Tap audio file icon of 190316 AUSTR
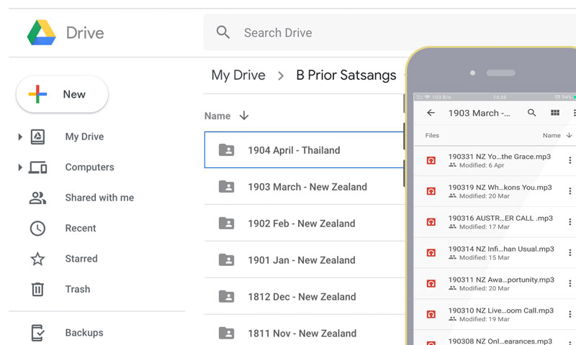The width and height of the screenshot is (576, 345). click(x=431, y=222)
